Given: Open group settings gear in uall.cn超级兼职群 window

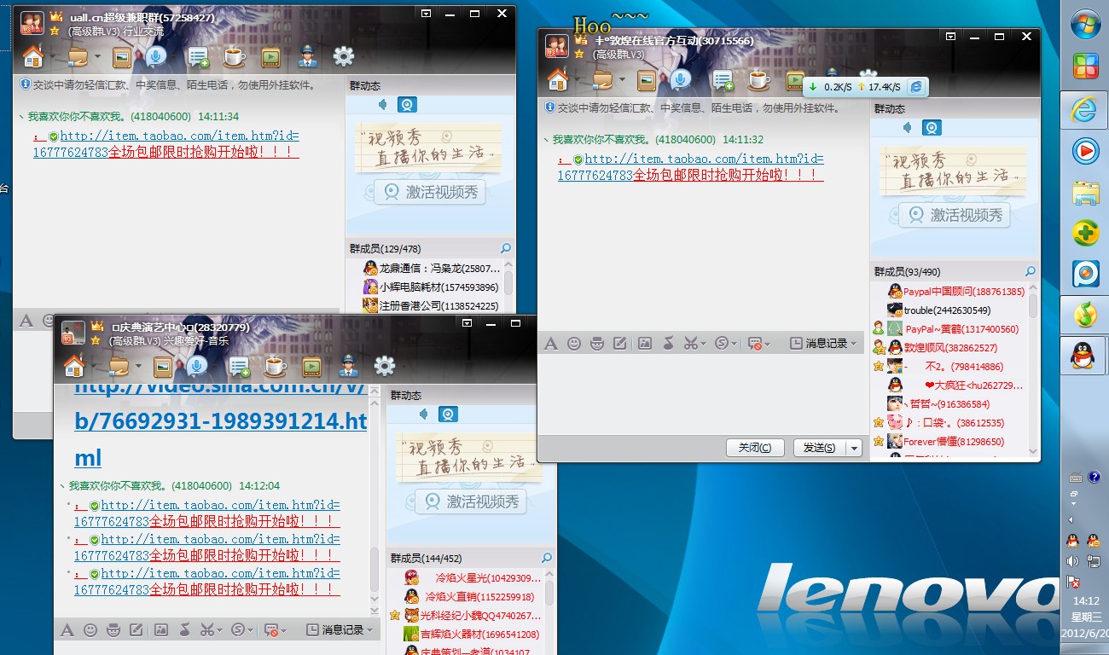Looking at the screenshot, I should click(x=344, y=57).
